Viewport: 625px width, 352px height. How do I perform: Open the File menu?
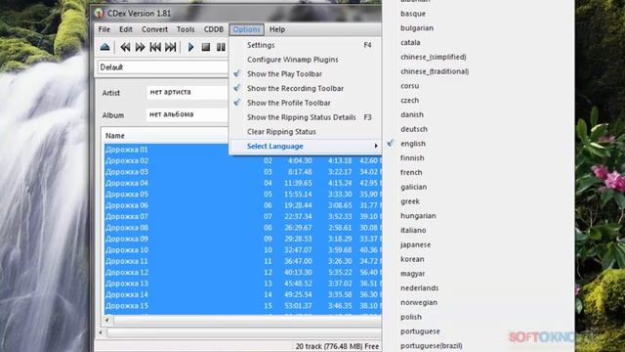pos(104,29)
